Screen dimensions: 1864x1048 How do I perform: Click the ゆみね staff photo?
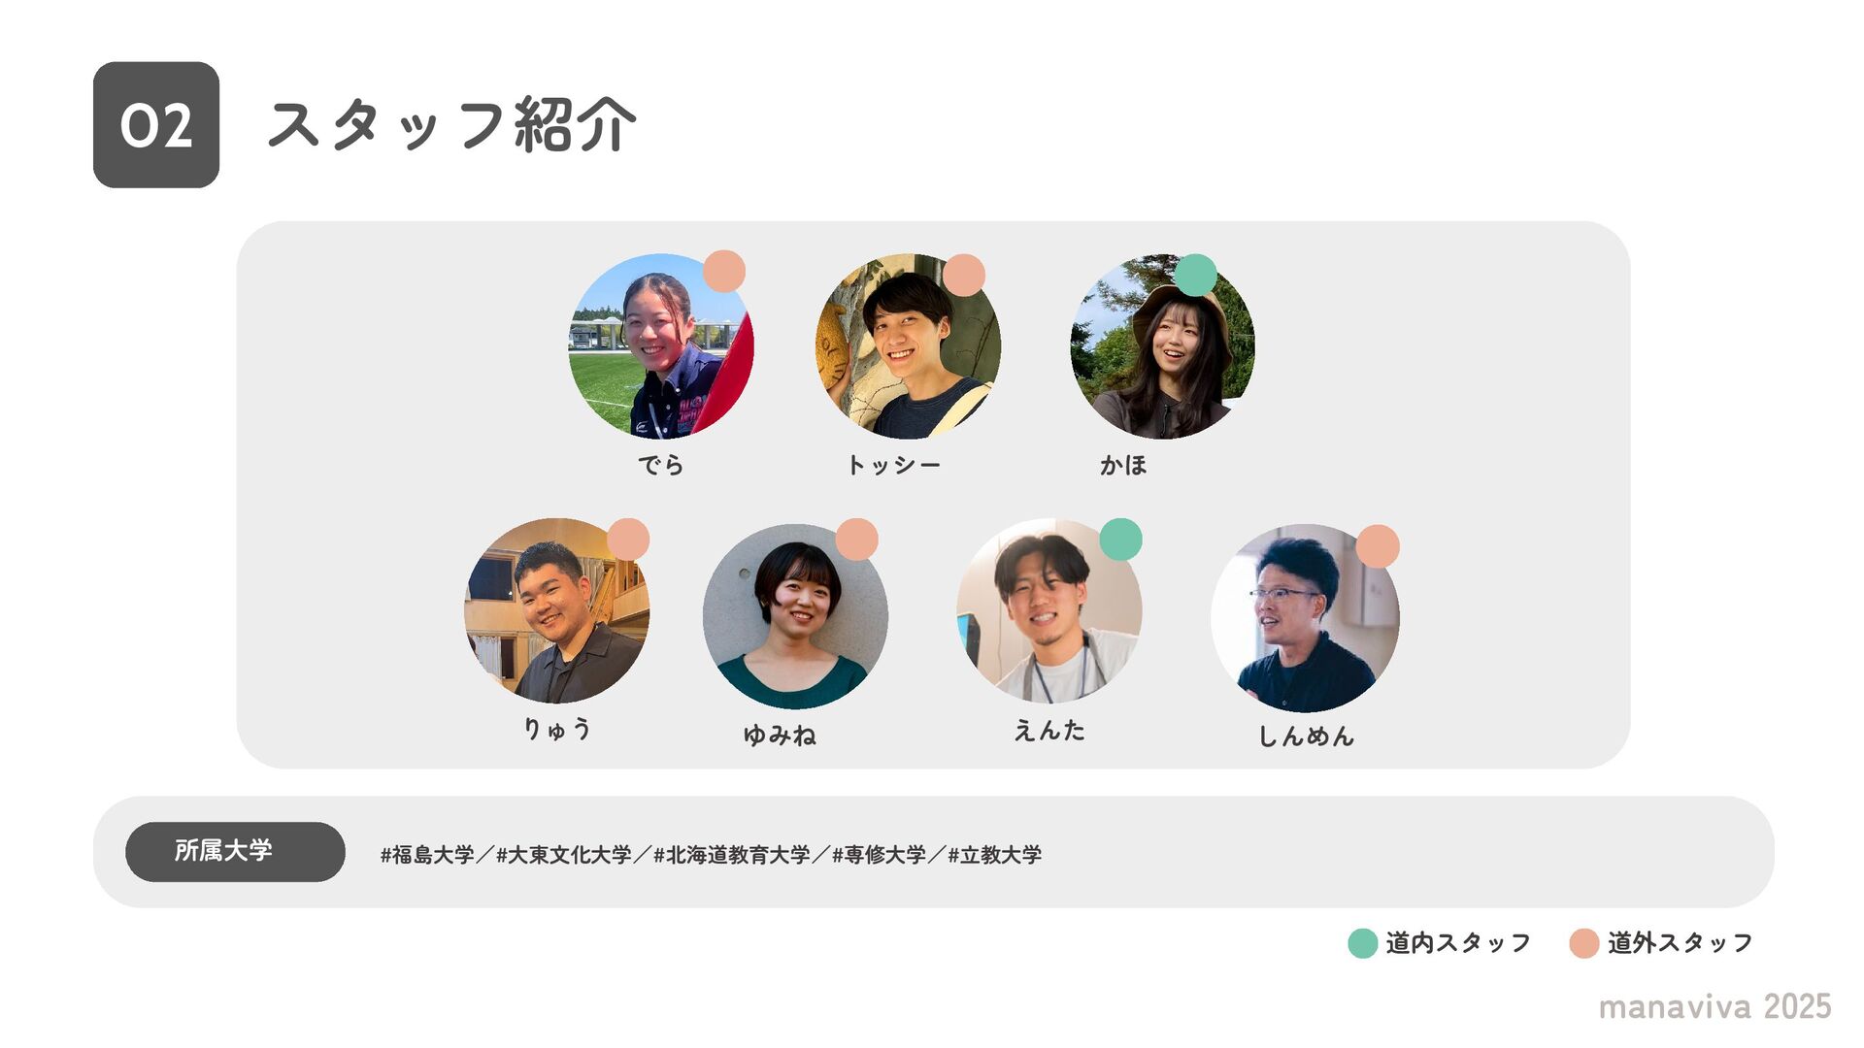[x=795, y=616]
